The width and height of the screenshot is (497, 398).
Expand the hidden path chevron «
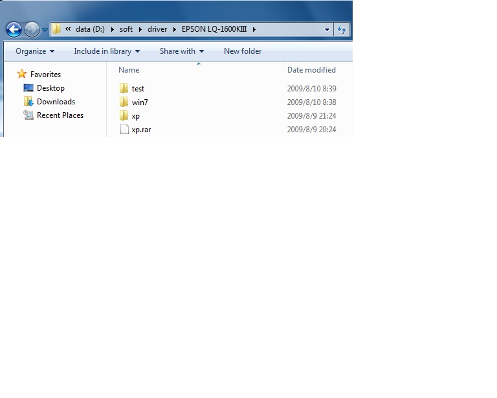68,29
